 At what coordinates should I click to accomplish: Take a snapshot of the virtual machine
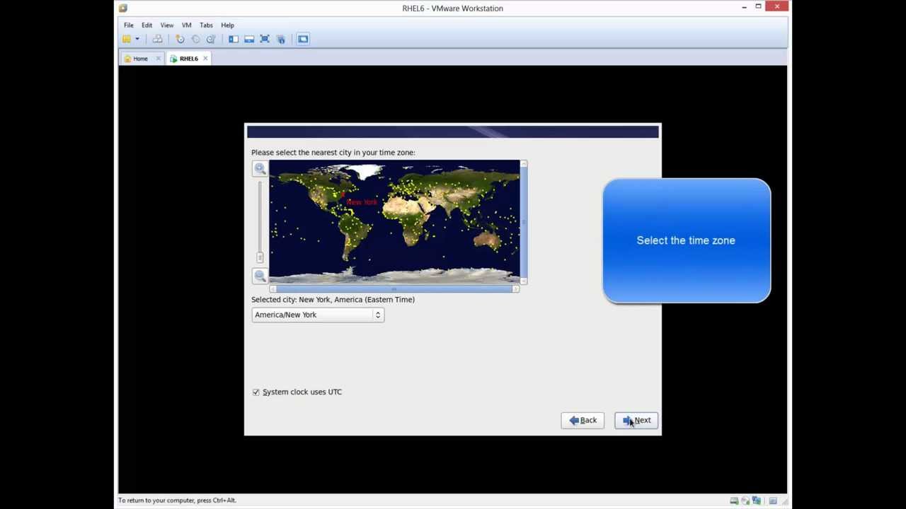click(180, 39)
